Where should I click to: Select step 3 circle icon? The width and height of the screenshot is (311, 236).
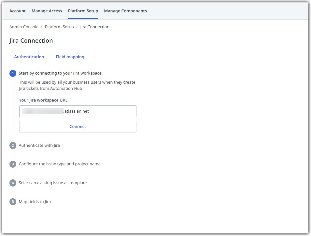click(x=13, y=164)
